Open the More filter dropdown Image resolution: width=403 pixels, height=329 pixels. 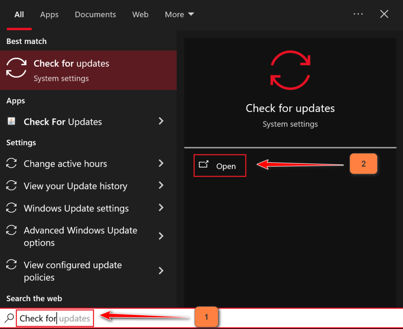click(179, 15)
